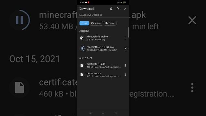Pause the minecraft-pe-1-16-220.apk download
The width and height of the screenshot is (206, 116).
click(x=82, y=48)
